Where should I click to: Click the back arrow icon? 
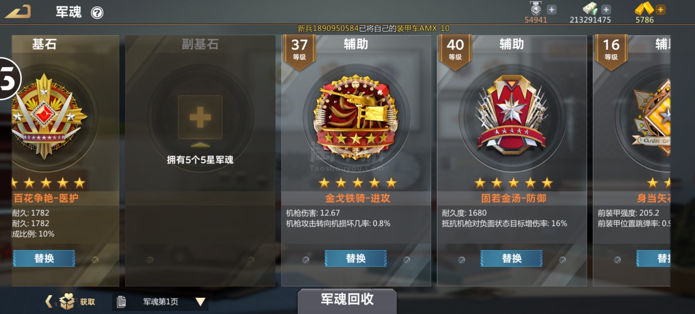click(x=18, y=12)
